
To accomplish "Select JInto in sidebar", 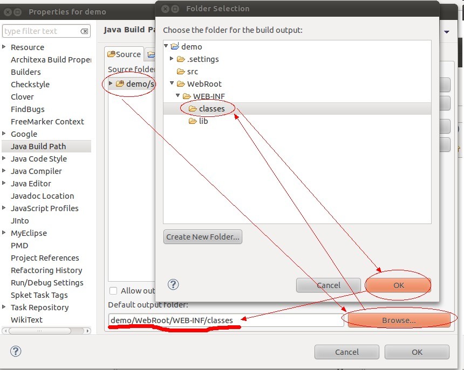I will (x=20, y=221).
